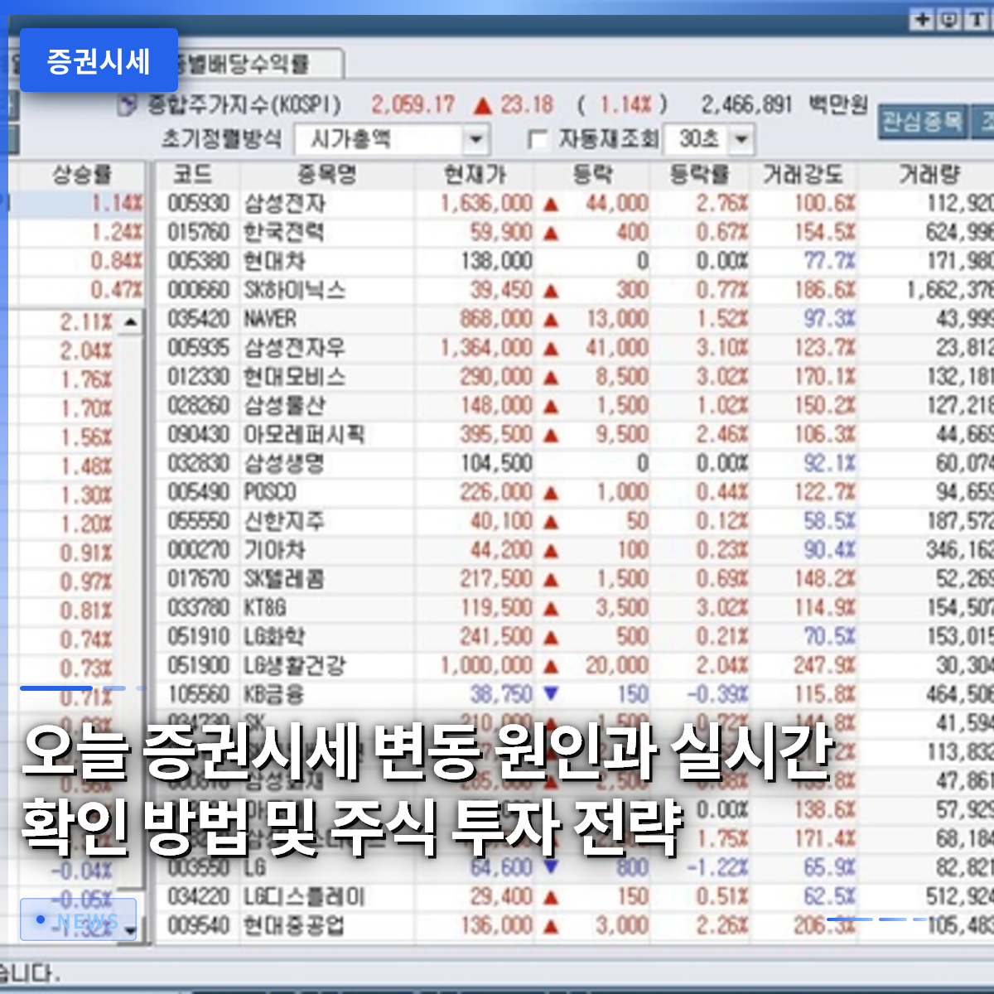Click the plus icon in title bar
Screen dimensions: 994x994
(x=923, y=20)
